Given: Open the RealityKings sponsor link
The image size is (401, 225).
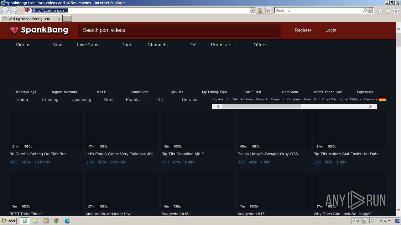Looking at the screenshot, I should click(x=26, y=92).
